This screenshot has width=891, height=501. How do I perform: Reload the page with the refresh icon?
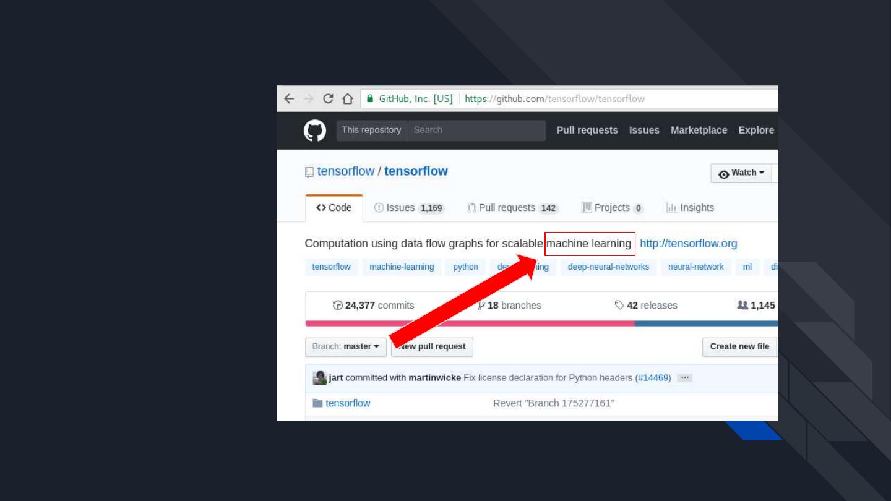tap(329, 99)
